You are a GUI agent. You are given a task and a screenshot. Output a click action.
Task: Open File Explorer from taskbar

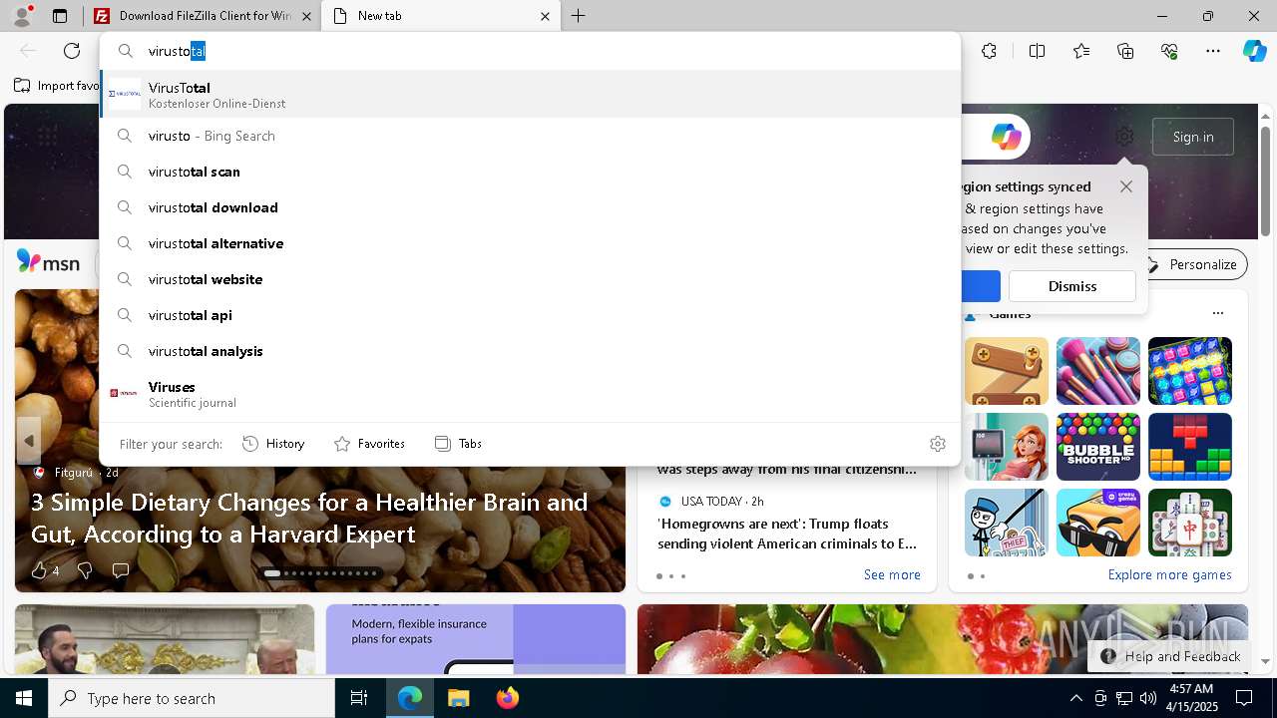[458, 698]
